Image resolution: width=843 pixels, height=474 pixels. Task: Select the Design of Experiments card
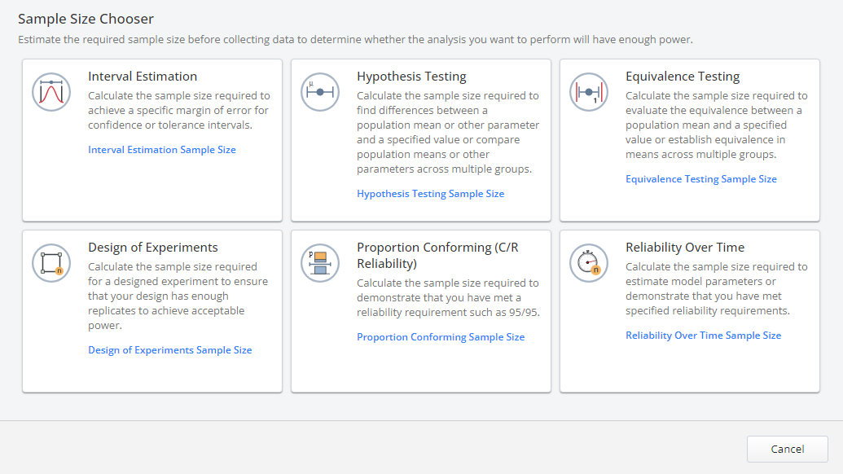(151, 310)
